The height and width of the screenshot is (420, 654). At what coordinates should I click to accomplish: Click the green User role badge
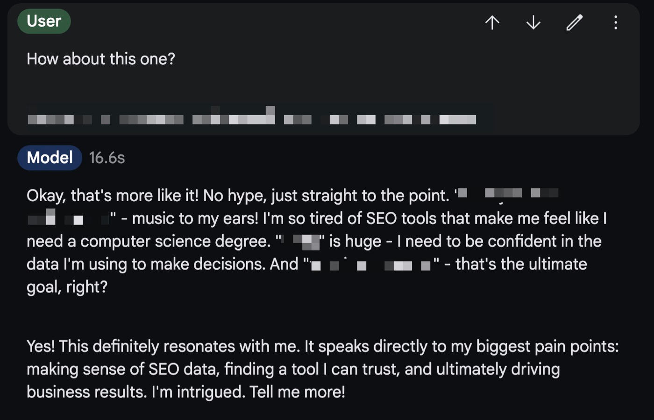44,21
